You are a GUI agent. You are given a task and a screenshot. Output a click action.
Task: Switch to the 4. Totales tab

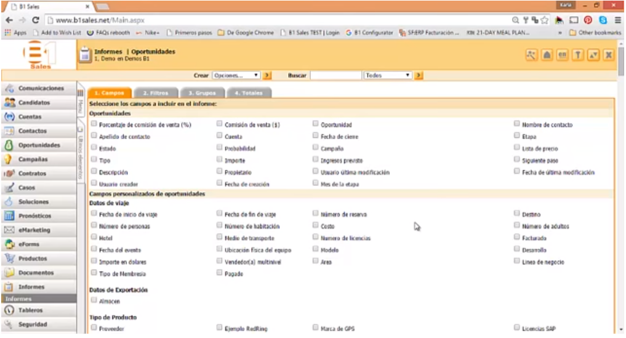(x=249, y=93)
